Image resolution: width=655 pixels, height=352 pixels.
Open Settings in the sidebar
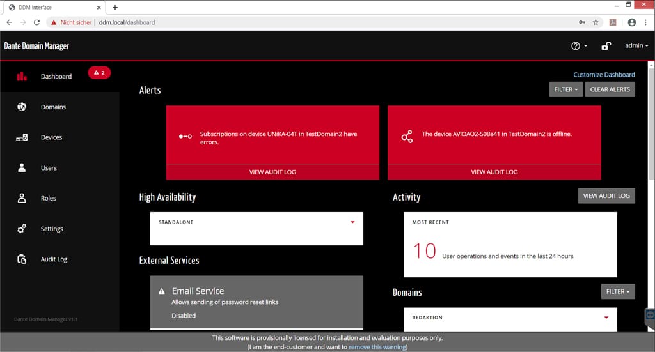point(59,229)
